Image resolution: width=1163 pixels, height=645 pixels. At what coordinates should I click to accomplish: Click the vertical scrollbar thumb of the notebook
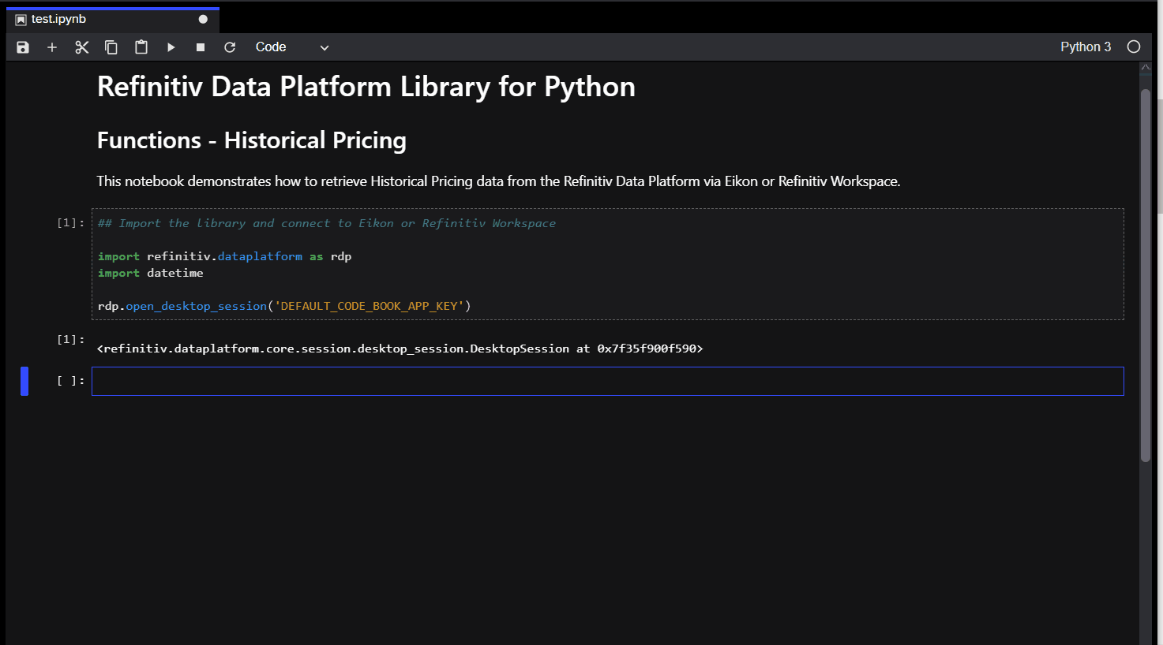point(1146,275)
